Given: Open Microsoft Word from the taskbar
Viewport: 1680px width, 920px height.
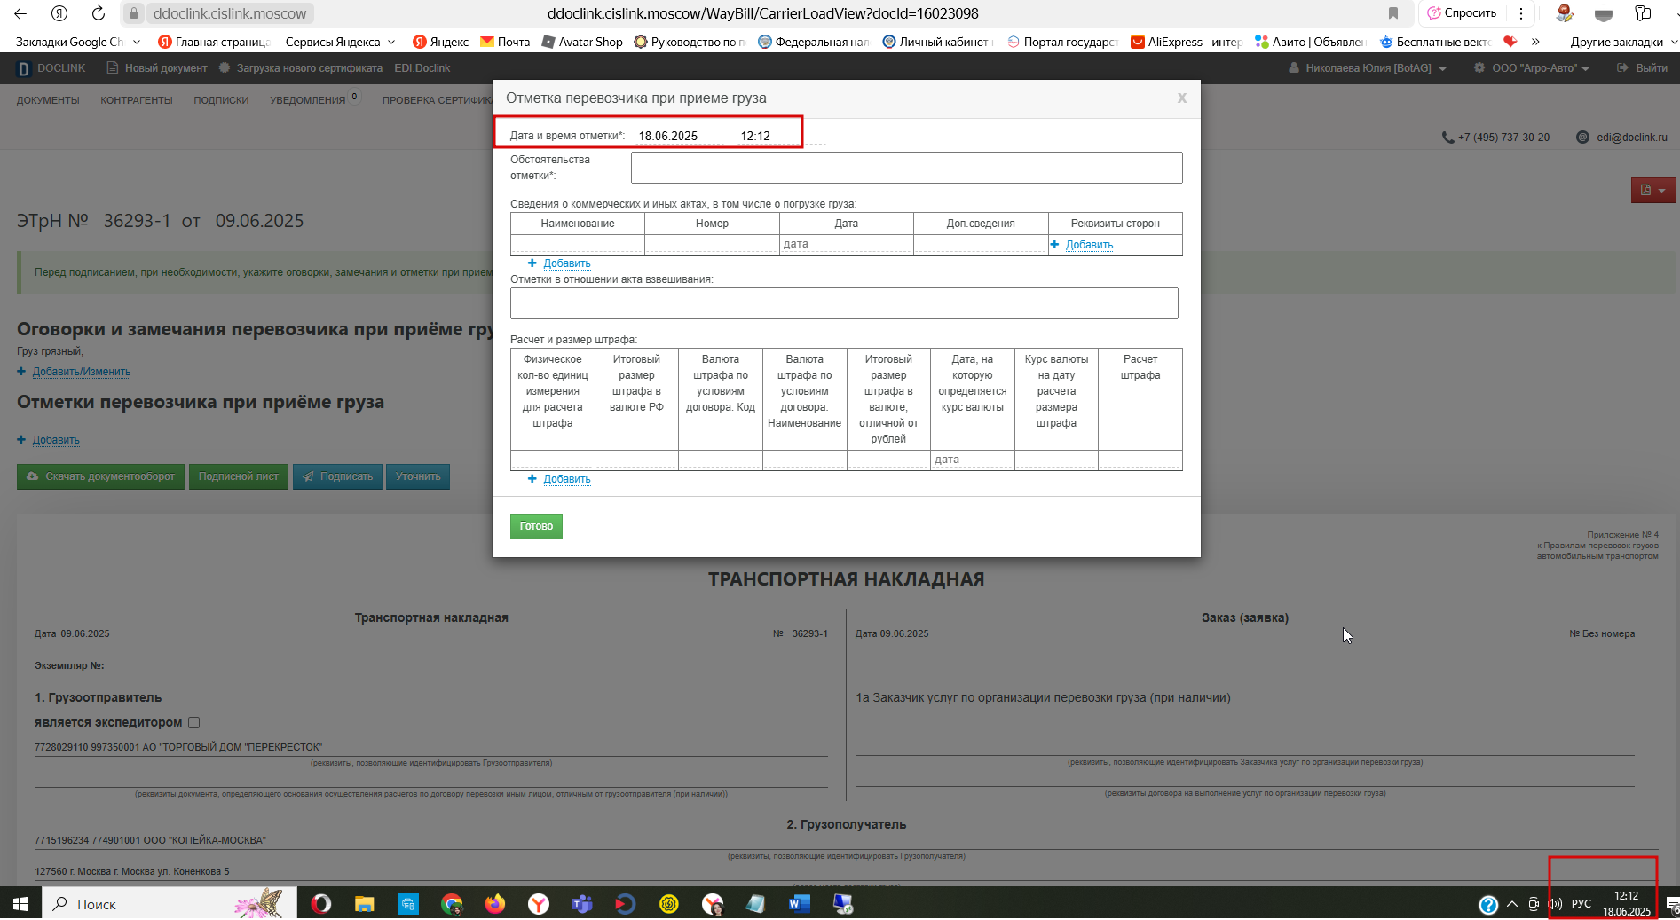Looking at the screenshot, I should point(800,904).
